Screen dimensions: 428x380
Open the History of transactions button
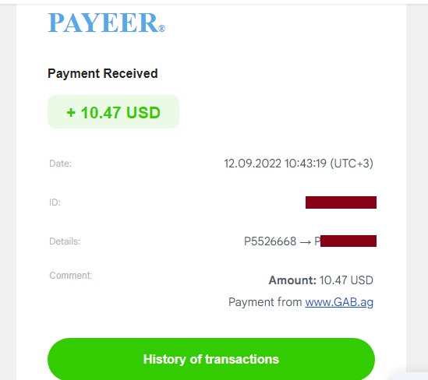(x=211, y=359)
